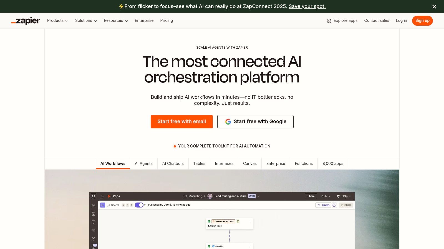Switch to the AI Chatbots tab
The image size is (444, 249).
pyautogui.click(x=173, y=164)
